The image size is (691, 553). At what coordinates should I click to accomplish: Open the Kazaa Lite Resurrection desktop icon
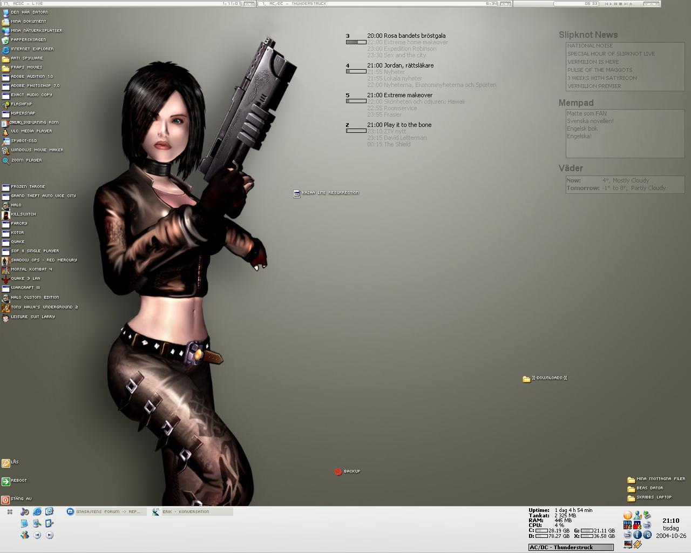326,193
